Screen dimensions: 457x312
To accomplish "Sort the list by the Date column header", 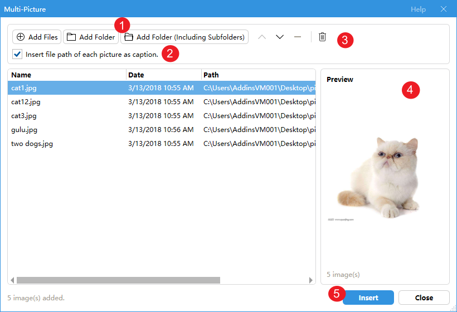I will 164,75.
